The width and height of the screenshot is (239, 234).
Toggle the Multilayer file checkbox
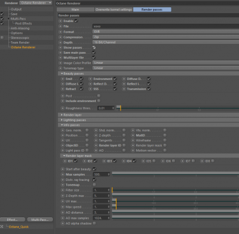pyautogui.click(x=94, y=57)
